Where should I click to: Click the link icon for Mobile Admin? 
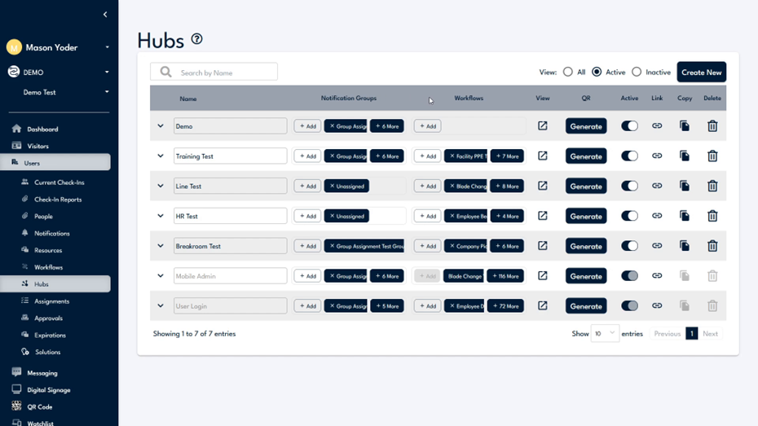point(656,276)
